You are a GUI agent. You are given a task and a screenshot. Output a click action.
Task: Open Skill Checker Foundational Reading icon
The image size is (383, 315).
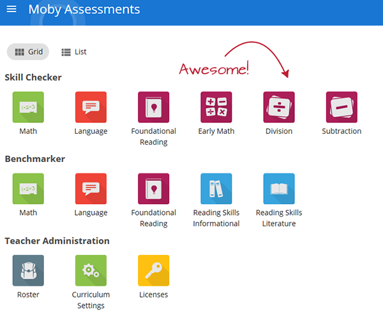click(154, 107)
